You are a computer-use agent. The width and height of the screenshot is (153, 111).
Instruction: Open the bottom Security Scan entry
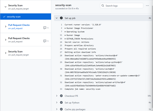coord(15,52)
